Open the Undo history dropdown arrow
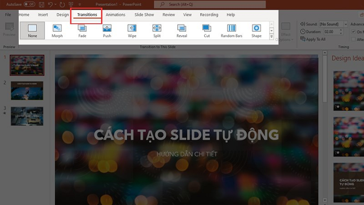364x205 pixels. pos(56,5)
